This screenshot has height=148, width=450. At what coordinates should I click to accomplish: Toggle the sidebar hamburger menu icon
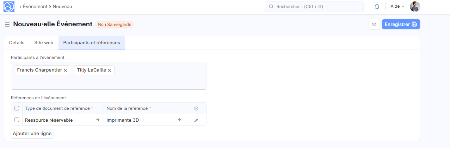coord(7,25)
